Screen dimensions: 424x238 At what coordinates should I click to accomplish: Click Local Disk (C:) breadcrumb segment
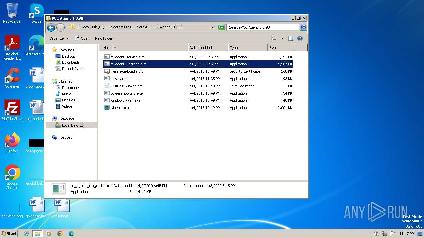pos(93,27)
